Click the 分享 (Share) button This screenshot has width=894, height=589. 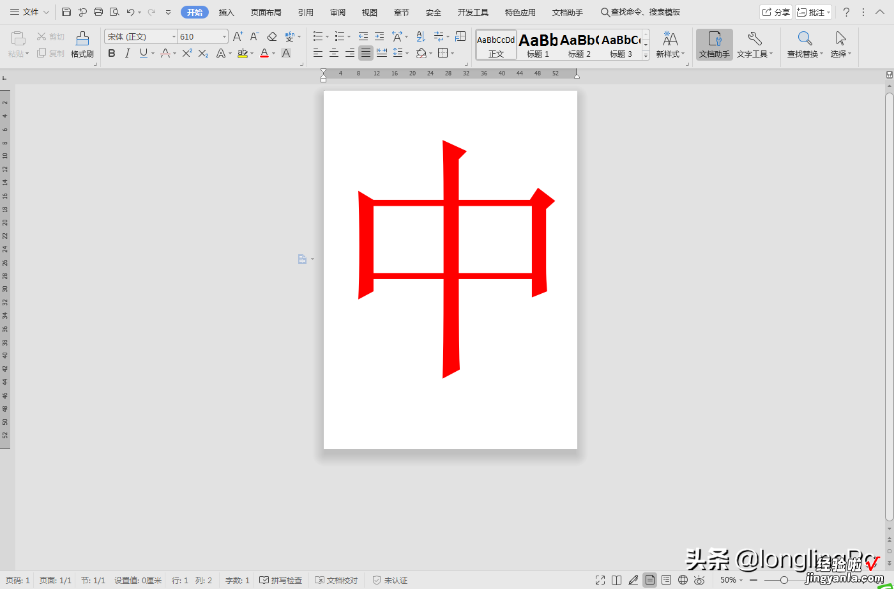[775, 12]
